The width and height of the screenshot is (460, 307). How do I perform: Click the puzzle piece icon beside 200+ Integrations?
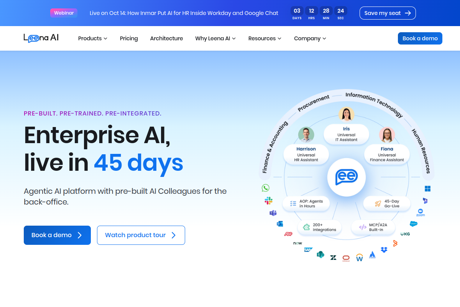pos(306,227)
